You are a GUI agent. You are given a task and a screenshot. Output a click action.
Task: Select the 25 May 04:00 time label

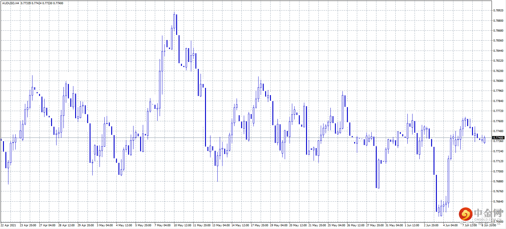(x=336, y=225)
